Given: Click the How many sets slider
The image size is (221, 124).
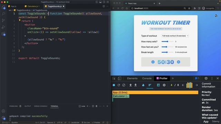Looking at the screenshot, I should (167, 41).
